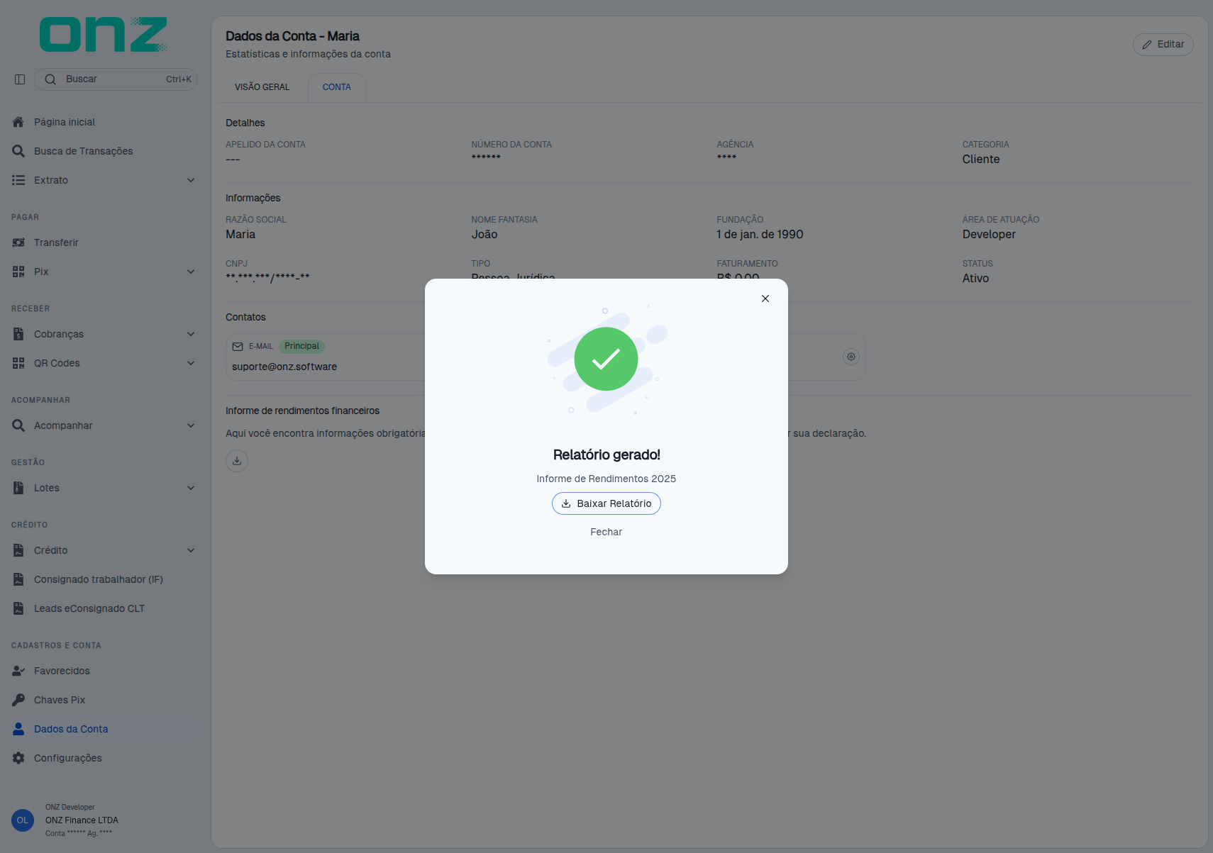Screen dimensions: 1213x853
Task: Click the Informe de Rendimentos 2025 text
Action: click(x=606, y=479)
